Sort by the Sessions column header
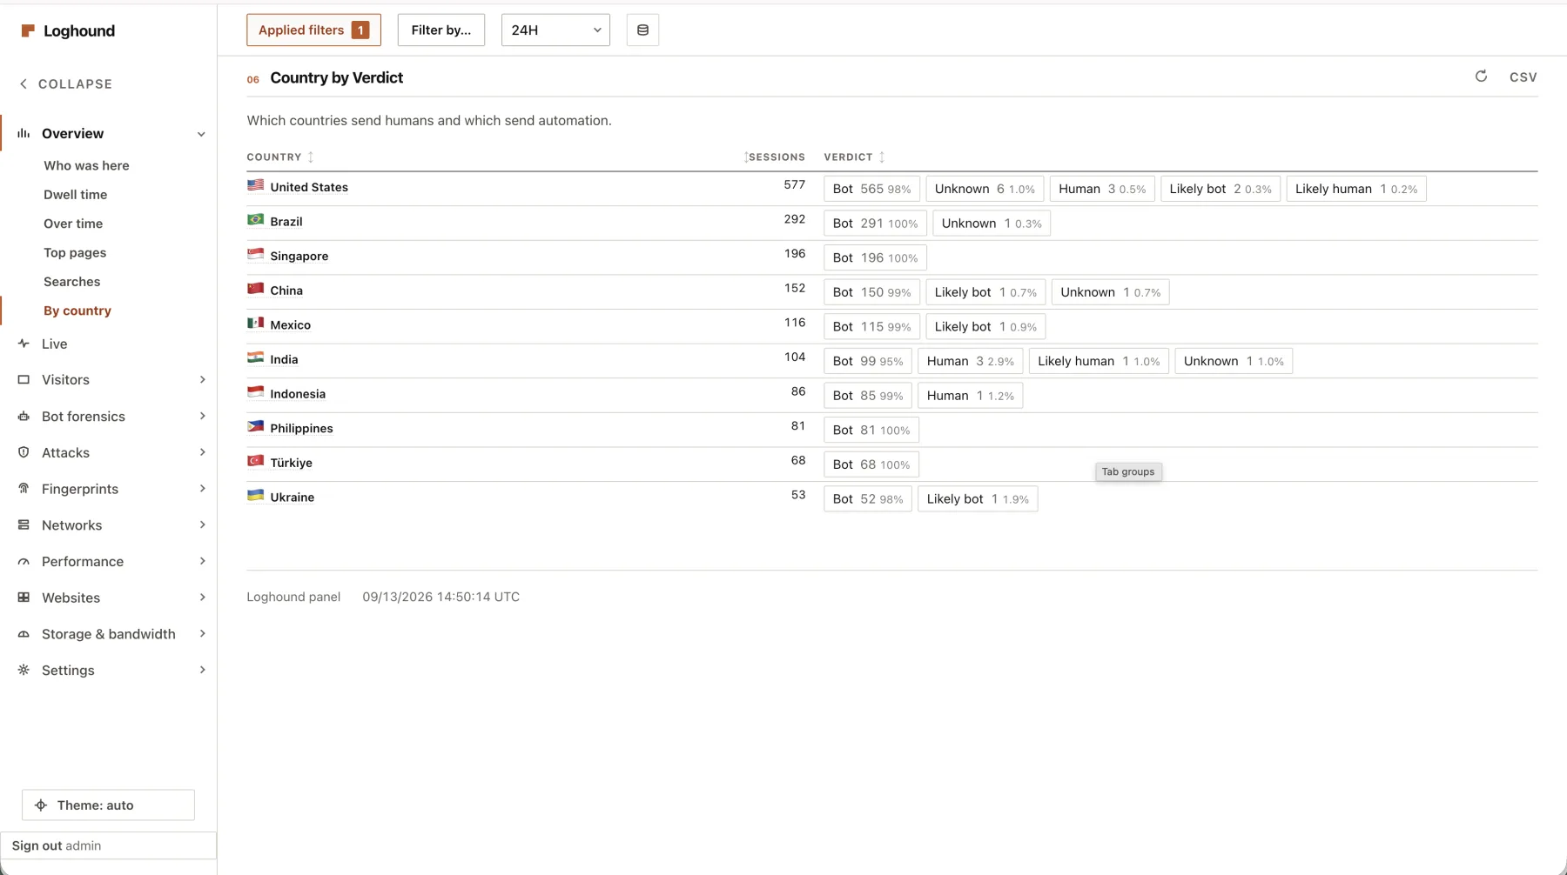The image size is (1567, 875). coord(775,157)
